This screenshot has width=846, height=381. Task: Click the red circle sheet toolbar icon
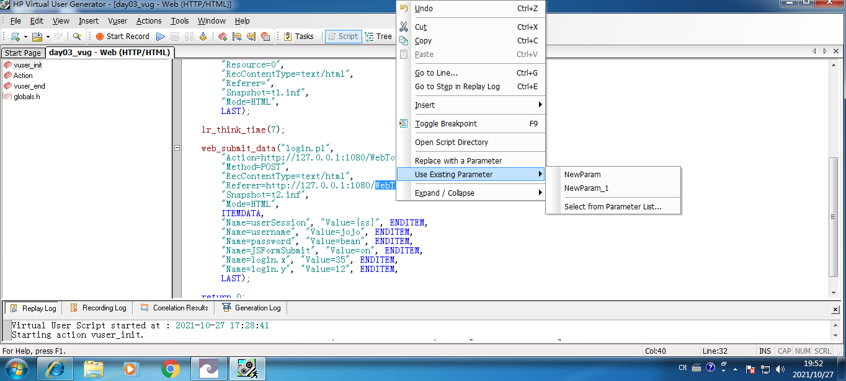tap(265, 37)
